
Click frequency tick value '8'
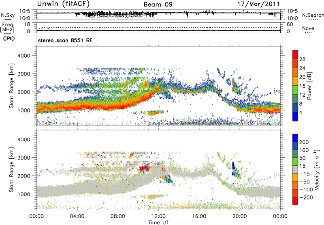tap(28, 31)
